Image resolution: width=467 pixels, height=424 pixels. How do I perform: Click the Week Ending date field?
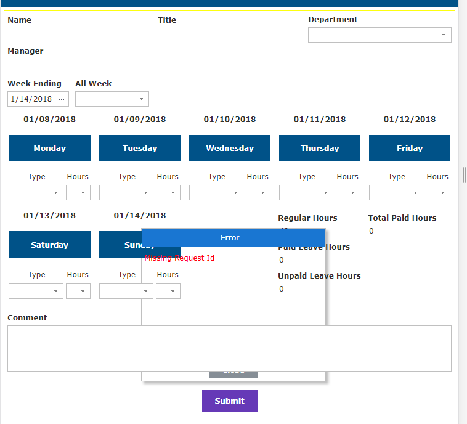pos(32,99)
